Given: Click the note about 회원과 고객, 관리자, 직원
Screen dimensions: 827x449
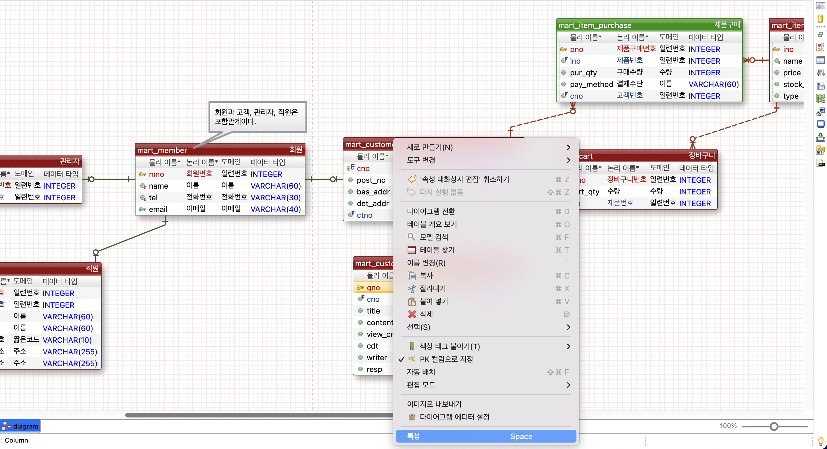Looking at the screenshot, I should [x=258, y=117].
